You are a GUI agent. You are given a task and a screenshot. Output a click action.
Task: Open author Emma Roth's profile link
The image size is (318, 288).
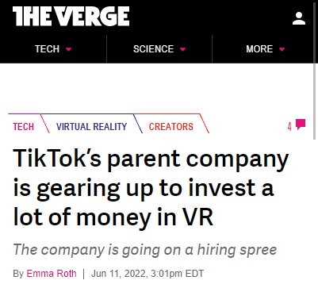[52, 274]
